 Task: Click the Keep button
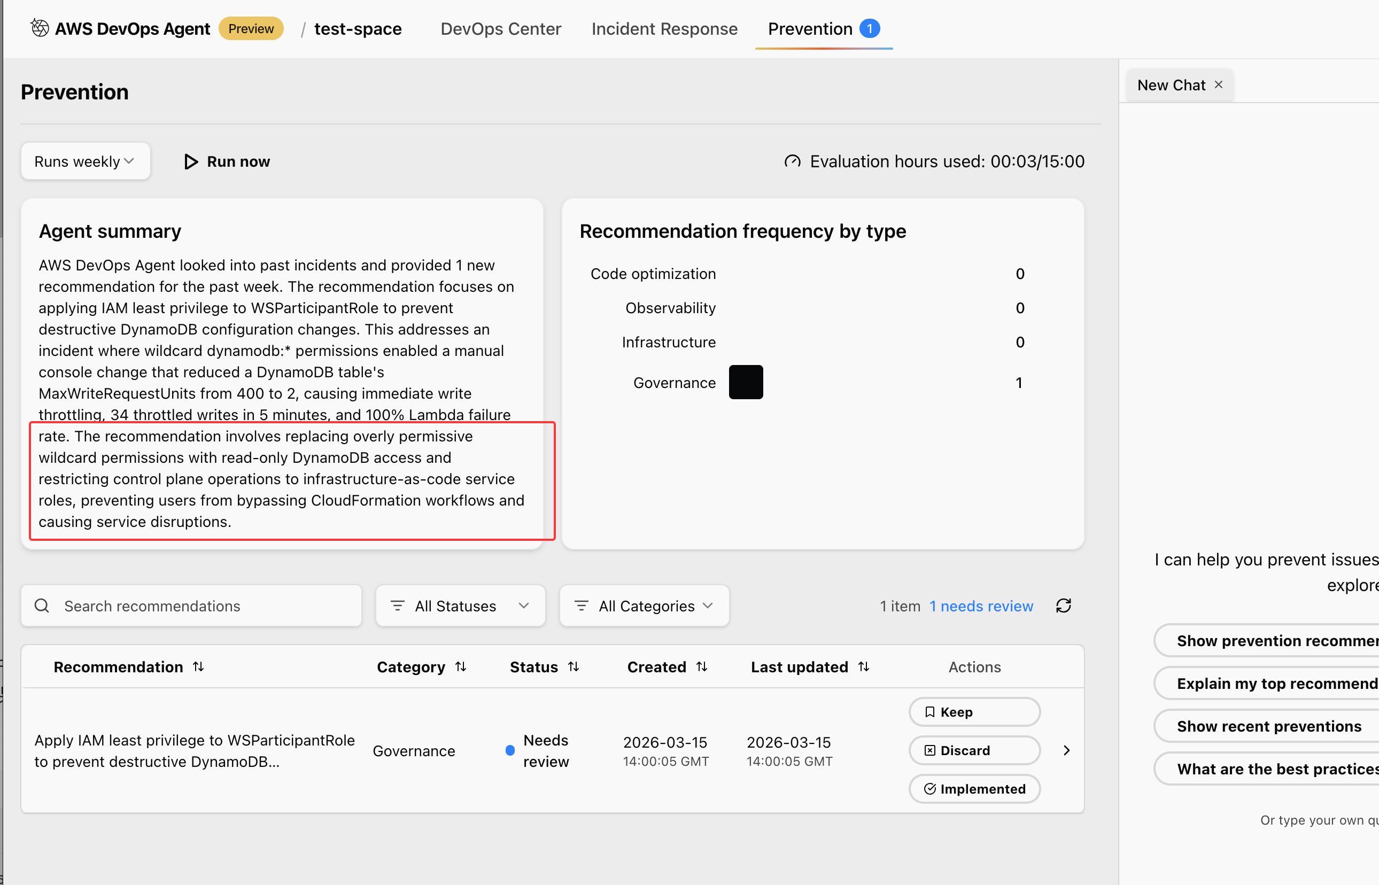(974, 712)
